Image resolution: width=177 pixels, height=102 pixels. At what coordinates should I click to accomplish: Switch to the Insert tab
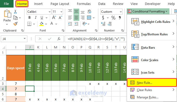[x=38, y=4]
